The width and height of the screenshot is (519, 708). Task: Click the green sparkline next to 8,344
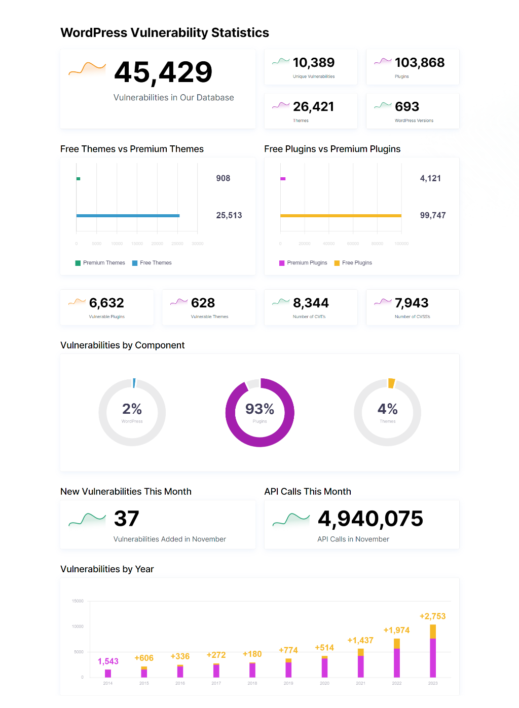pos(281,302)
